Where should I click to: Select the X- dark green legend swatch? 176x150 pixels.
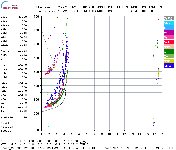[x=169, y=52]
